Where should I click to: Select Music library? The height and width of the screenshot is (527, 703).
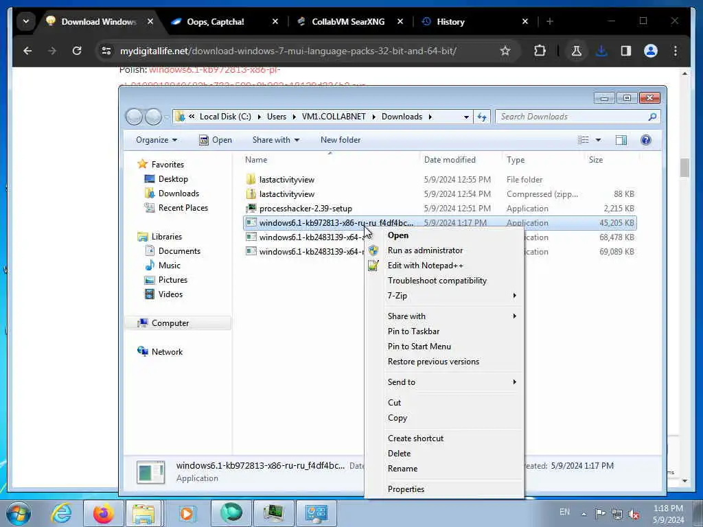(x=169, y=266)
